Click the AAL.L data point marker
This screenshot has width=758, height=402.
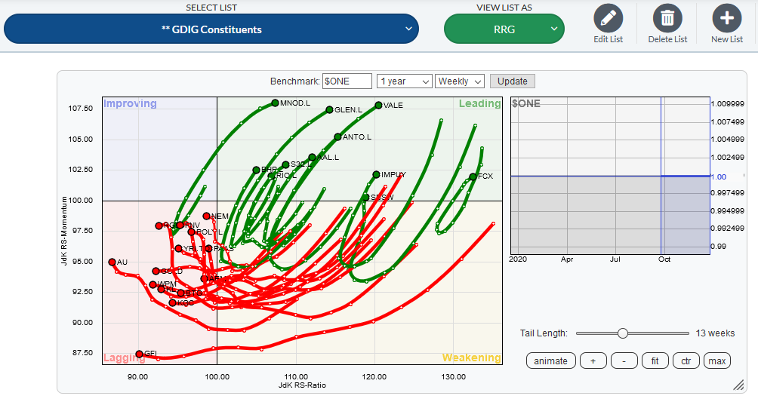point(313,157)
